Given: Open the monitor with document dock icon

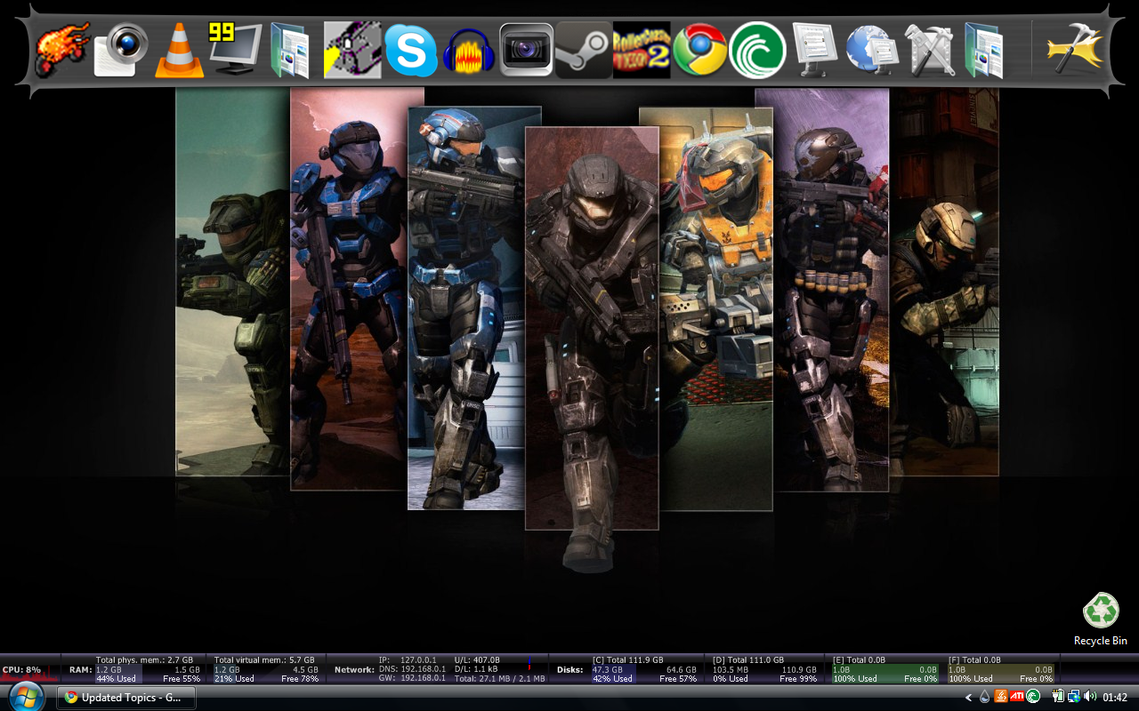Looking at the screenshot, I should coord(815,50).
